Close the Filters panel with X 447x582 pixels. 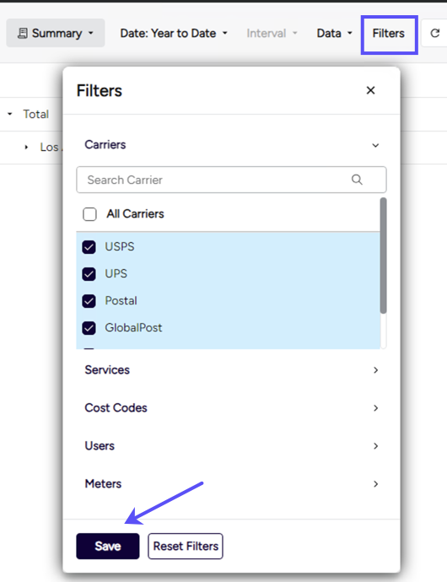[370, 90]
